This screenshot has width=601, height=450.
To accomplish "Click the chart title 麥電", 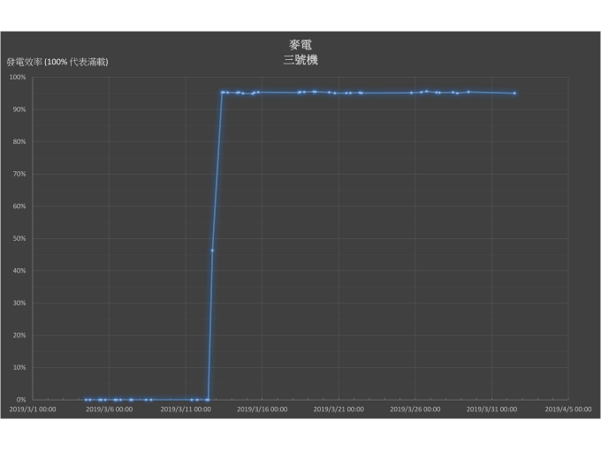I will click(300, 45).
